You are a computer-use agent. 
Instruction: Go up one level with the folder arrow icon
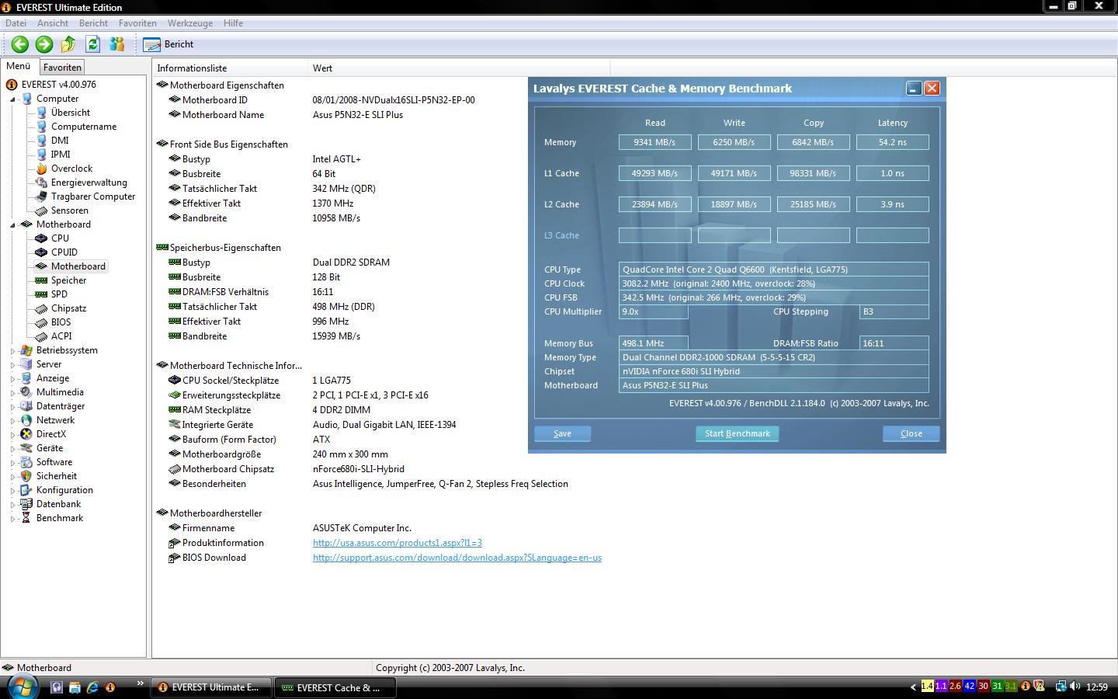[x=68, y=44]
